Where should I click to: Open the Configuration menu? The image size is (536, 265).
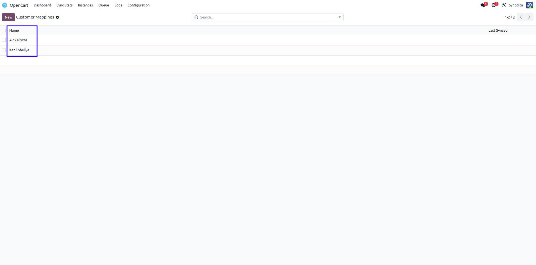pyautogui.click(x=138, y=5)
